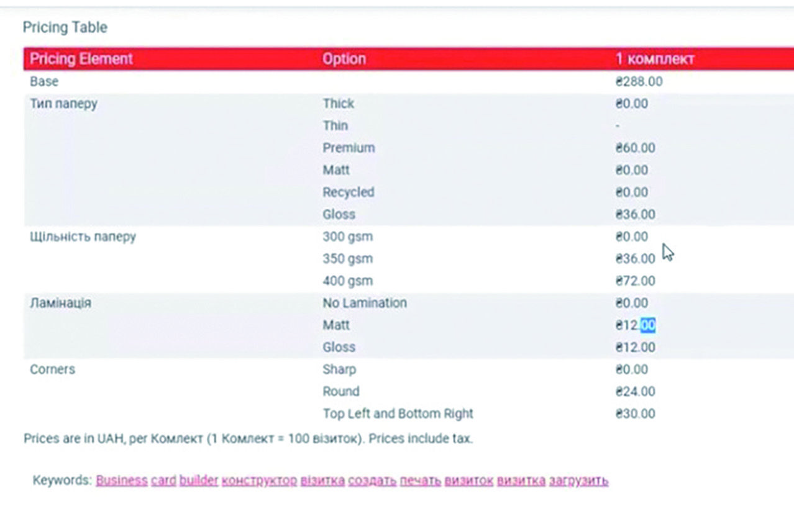The width and height of the screenshot is (794, 511).
Task: Select the Base row label
Action: point(43,81)
